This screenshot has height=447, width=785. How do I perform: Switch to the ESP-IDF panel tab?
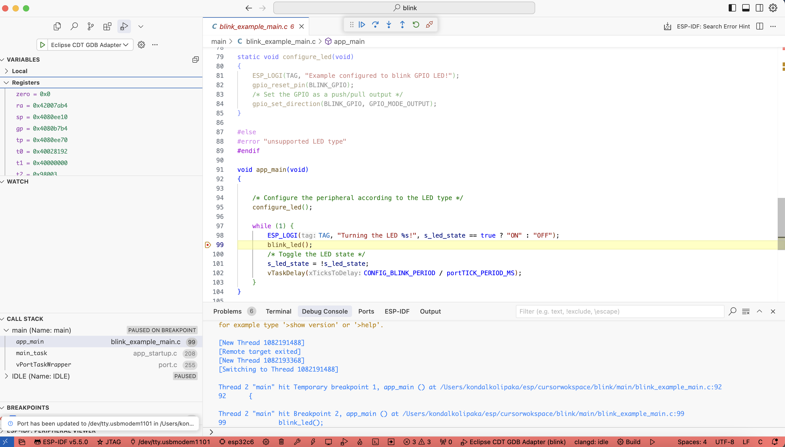click(397, 311)
